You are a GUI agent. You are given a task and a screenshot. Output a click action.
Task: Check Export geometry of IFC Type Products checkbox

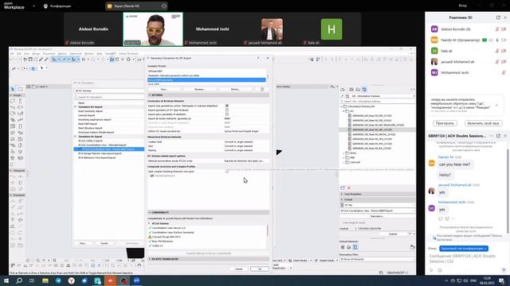pyautogui.click(x=226, y=110)
